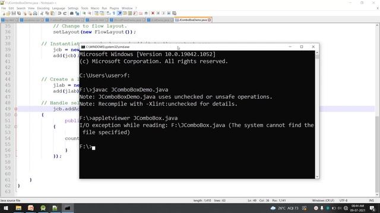Image resolution: width=380 pixels, height=213 pixels.
Task: Click the cmd prompt cursor after F:\>
Action: 94,147
